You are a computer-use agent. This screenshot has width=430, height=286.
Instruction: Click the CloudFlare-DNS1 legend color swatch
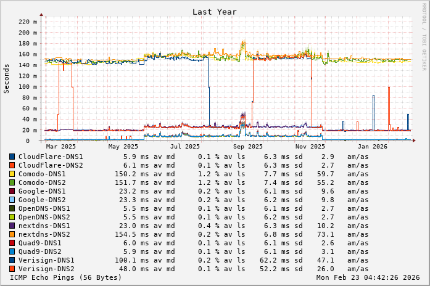pos(12,157)
